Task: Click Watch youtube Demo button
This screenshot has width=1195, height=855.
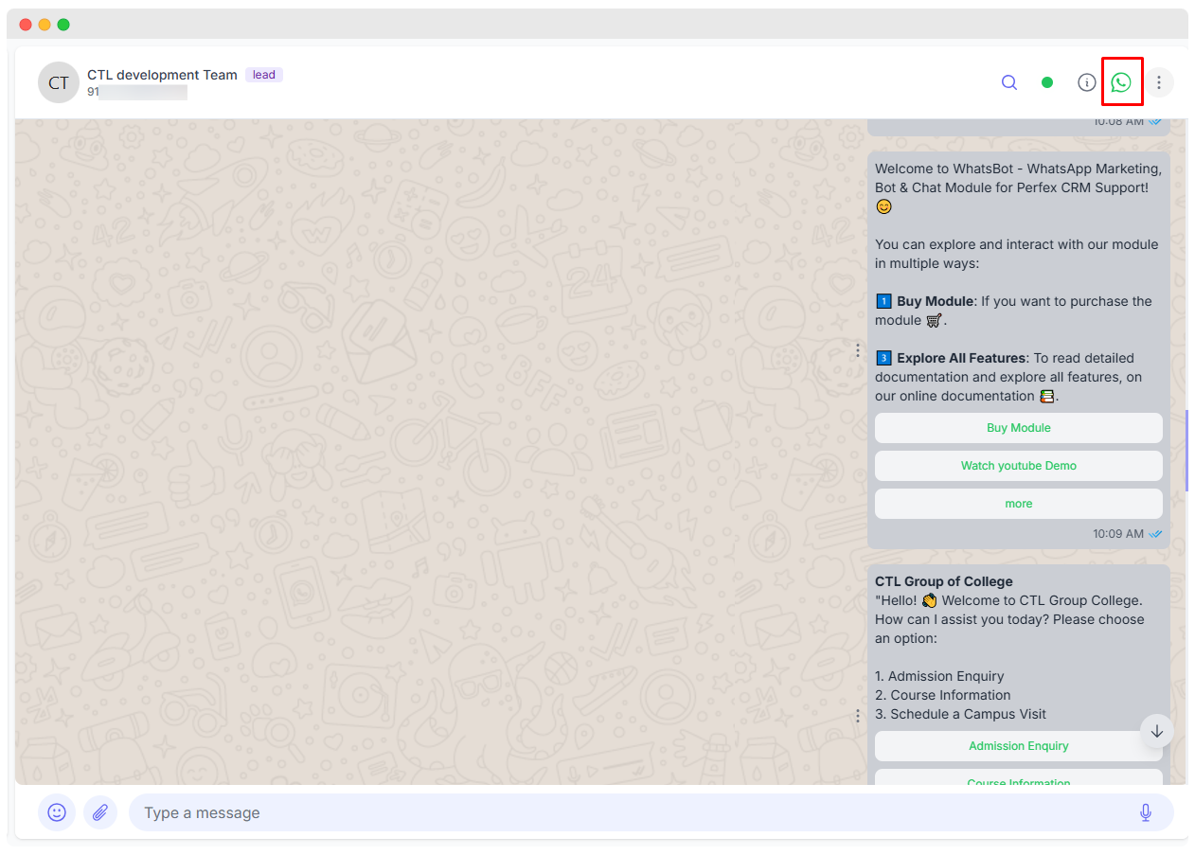Action: coord(1019,466)
